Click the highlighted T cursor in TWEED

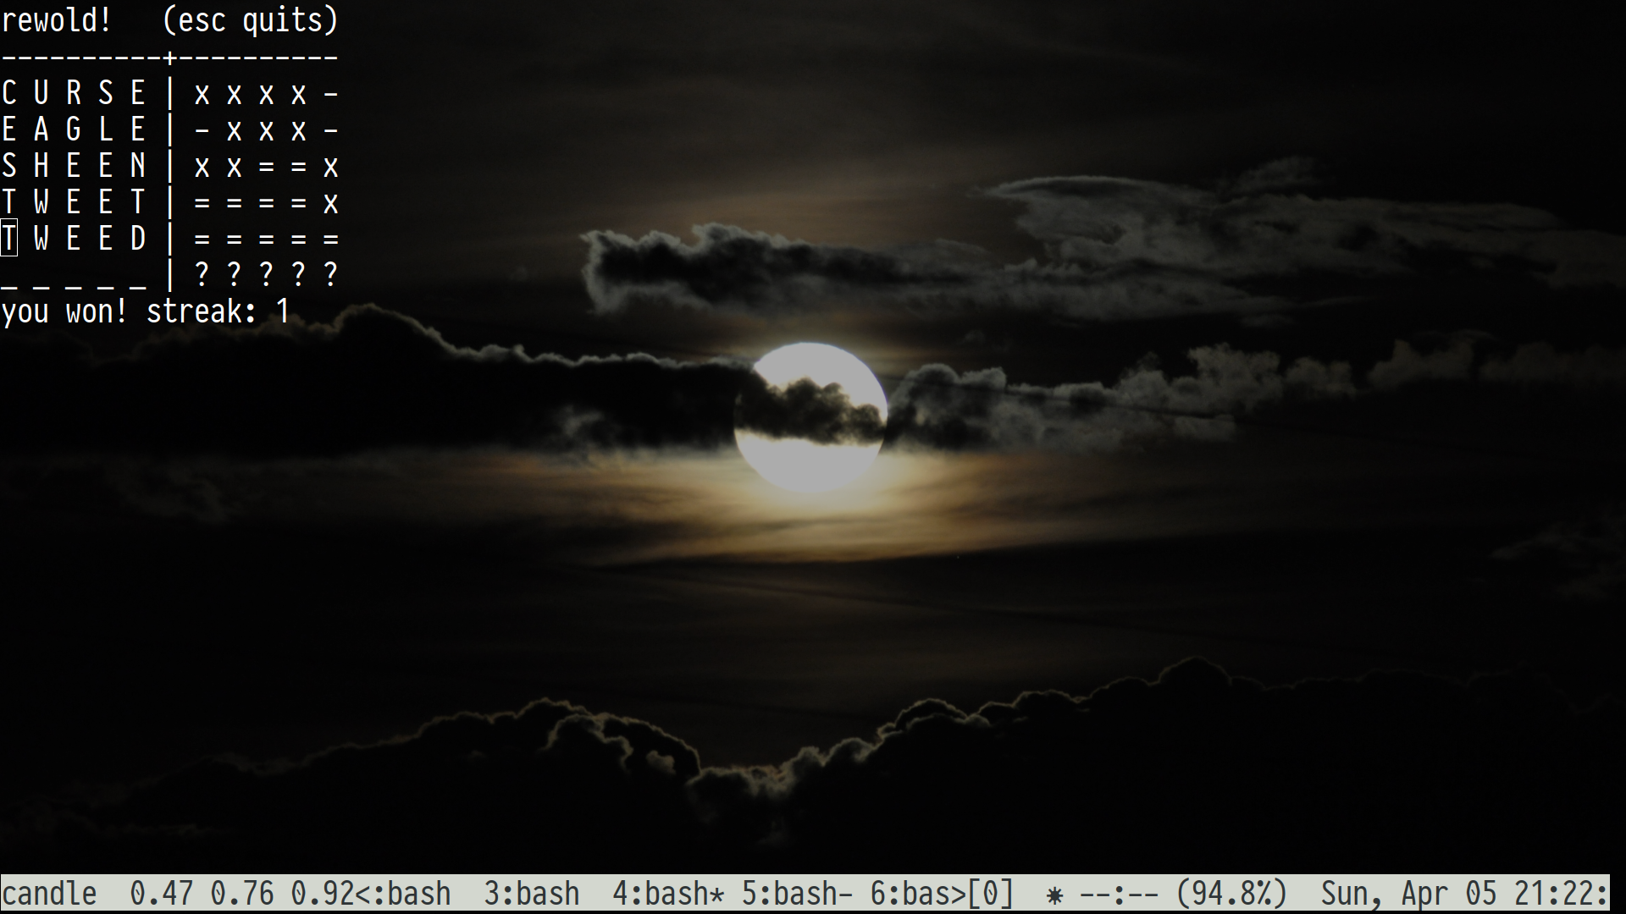point(9,239)
